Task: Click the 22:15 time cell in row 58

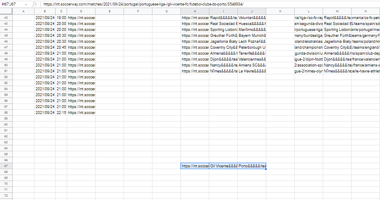Action: click(61, 112)
